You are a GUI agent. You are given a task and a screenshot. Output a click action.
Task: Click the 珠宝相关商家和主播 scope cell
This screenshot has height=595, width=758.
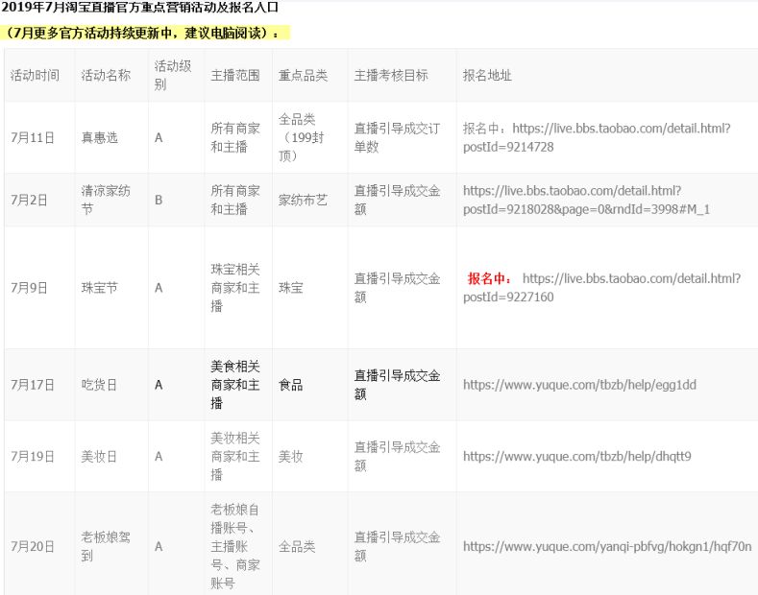click(x=235, y=287)
